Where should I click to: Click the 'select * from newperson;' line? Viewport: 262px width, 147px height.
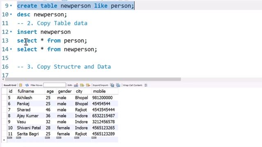57,49
